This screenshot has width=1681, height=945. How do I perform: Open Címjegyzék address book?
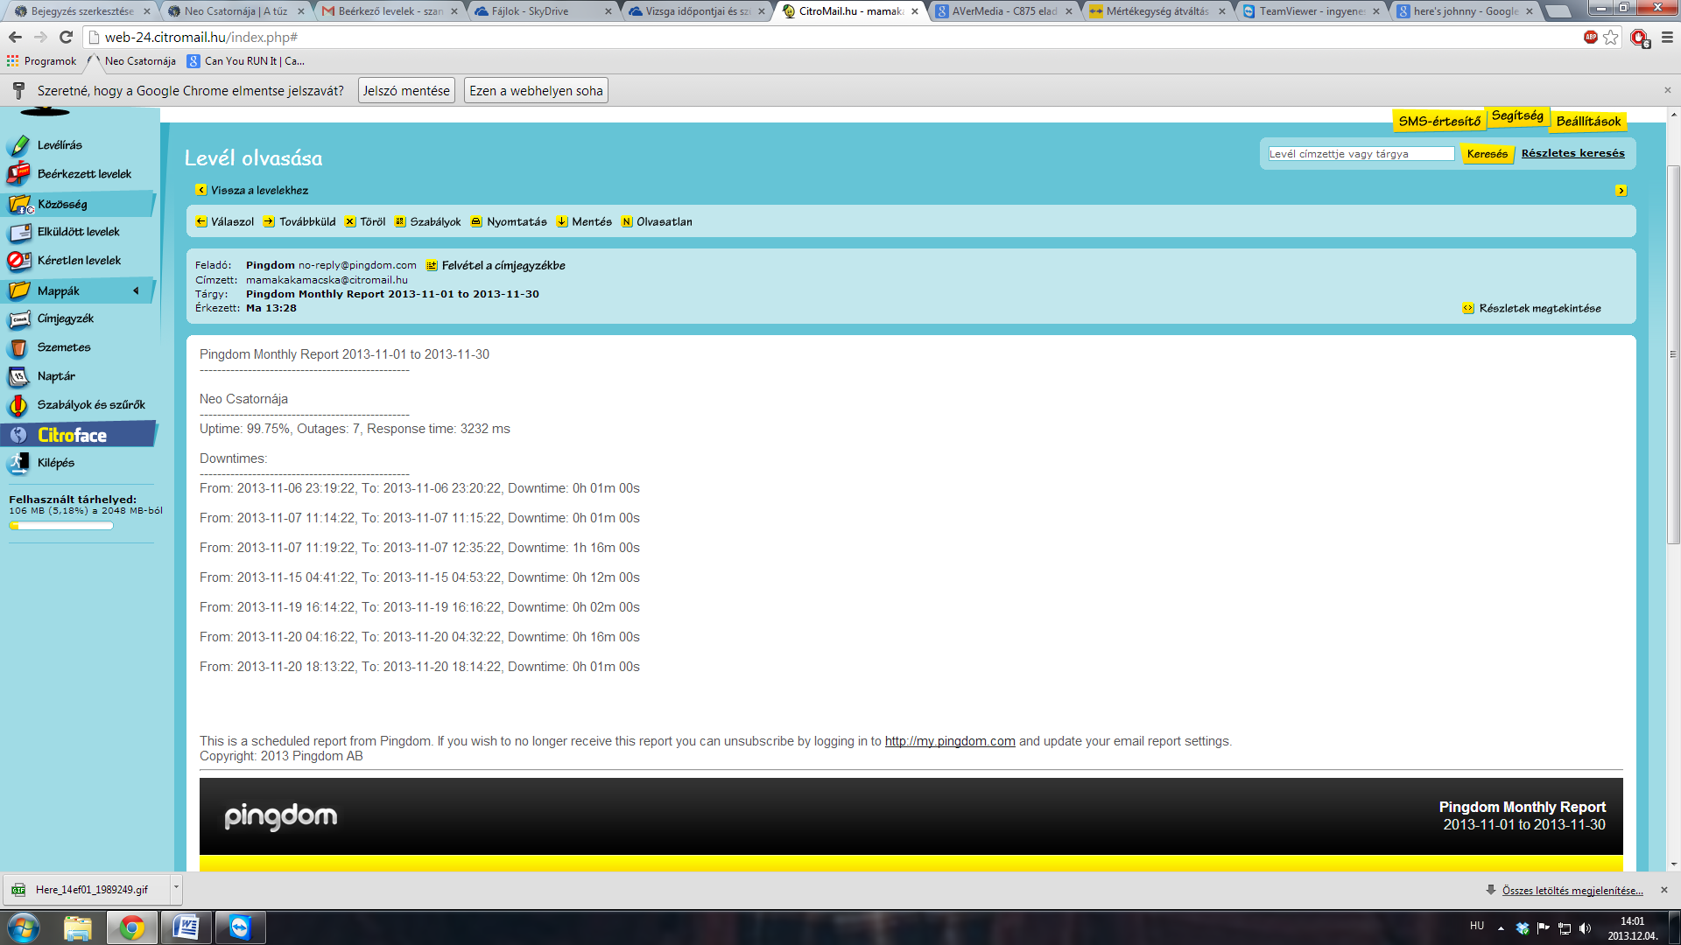[65, 318]
